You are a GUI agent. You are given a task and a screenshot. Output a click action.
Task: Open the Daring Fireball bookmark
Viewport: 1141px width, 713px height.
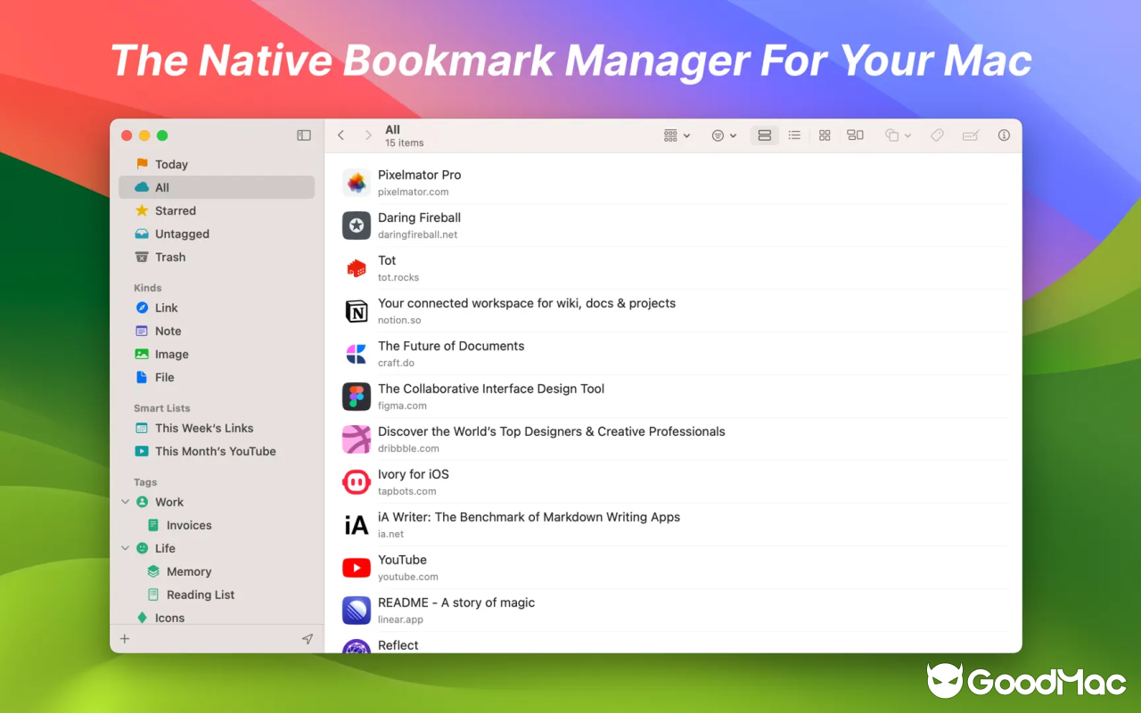coord(419,225)
